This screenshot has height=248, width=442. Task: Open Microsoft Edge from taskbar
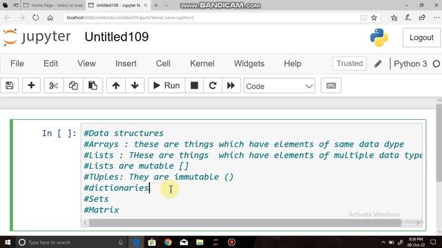point(136,242)
